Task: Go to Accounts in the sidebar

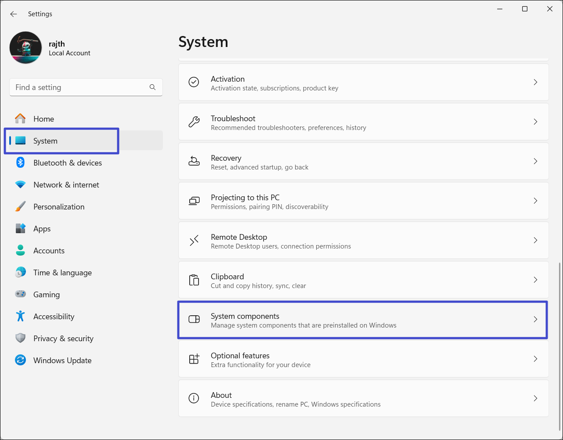Action: (x=49, y=251)
